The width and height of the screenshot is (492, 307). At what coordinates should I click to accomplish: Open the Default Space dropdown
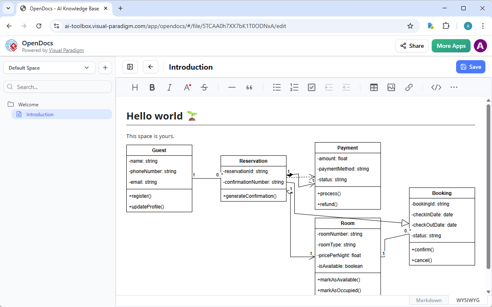(49, 67)
